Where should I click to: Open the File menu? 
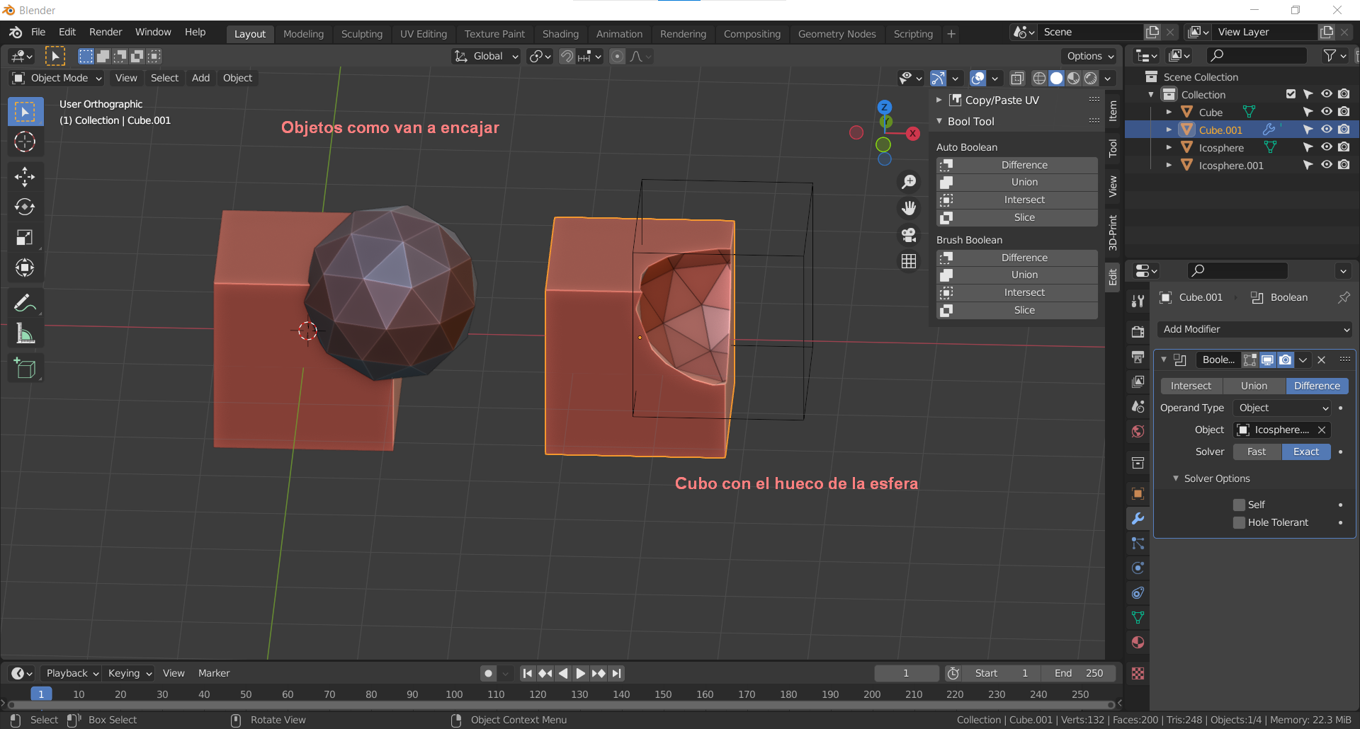click(38, 33)
